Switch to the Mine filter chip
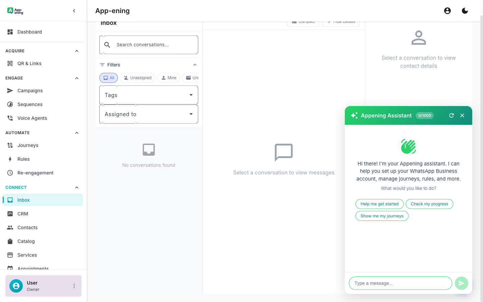This screenshot has width=483, height=302. pos(168,78)
